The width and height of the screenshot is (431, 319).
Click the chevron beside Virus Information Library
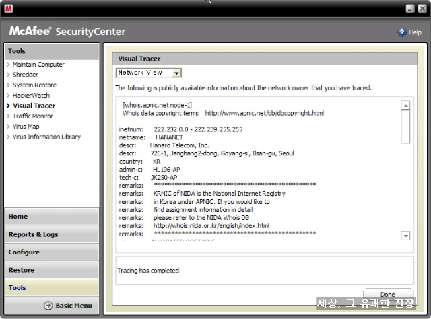point(8,137)
